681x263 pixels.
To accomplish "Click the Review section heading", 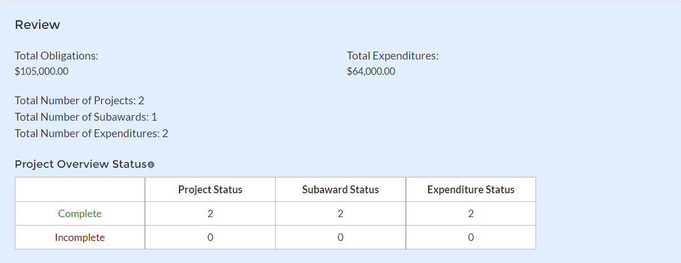I will click(38, 25).
